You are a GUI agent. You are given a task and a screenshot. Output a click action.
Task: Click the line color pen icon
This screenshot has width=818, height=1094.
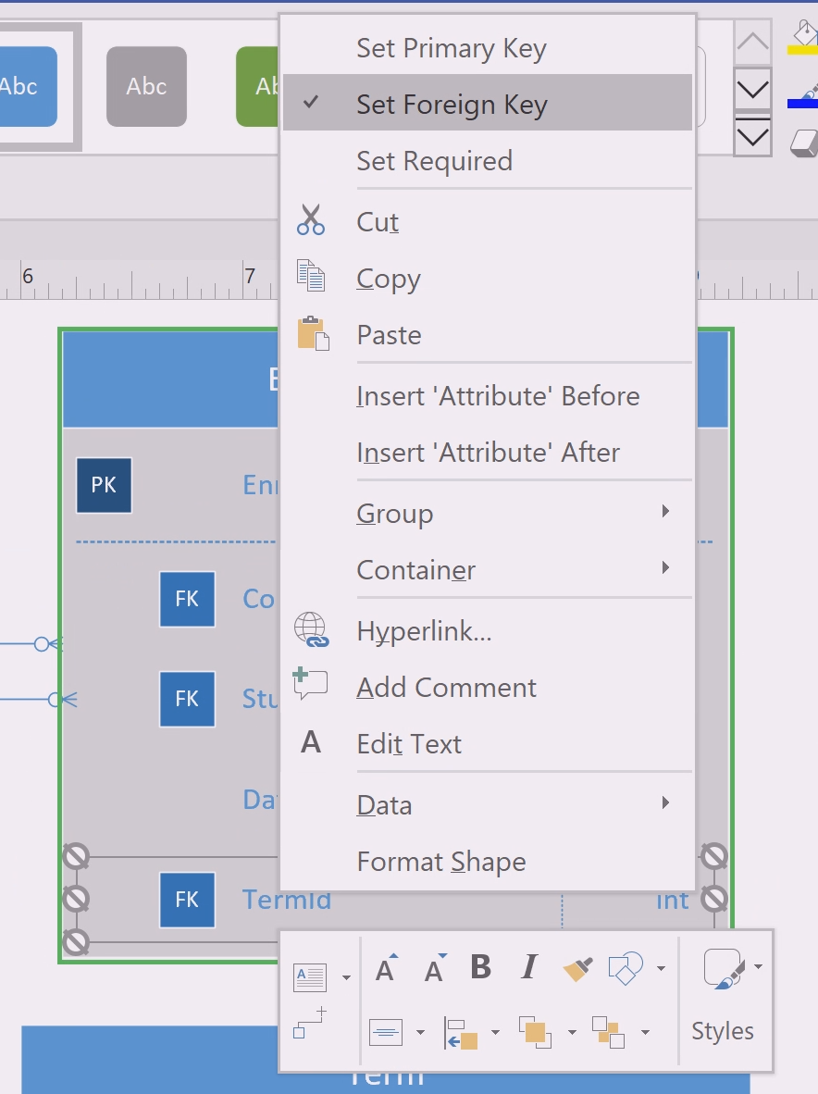pos(804,96)
